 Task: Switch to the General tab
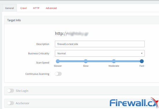pos(10,8)
